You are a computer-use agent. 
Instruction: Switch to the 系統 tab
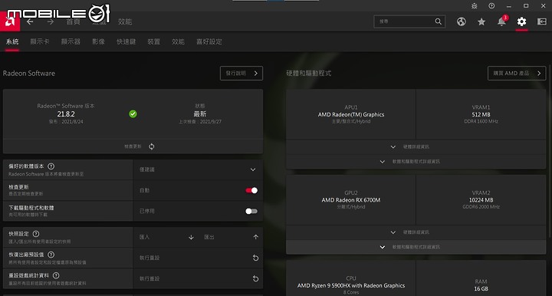[x=12, y=41]
